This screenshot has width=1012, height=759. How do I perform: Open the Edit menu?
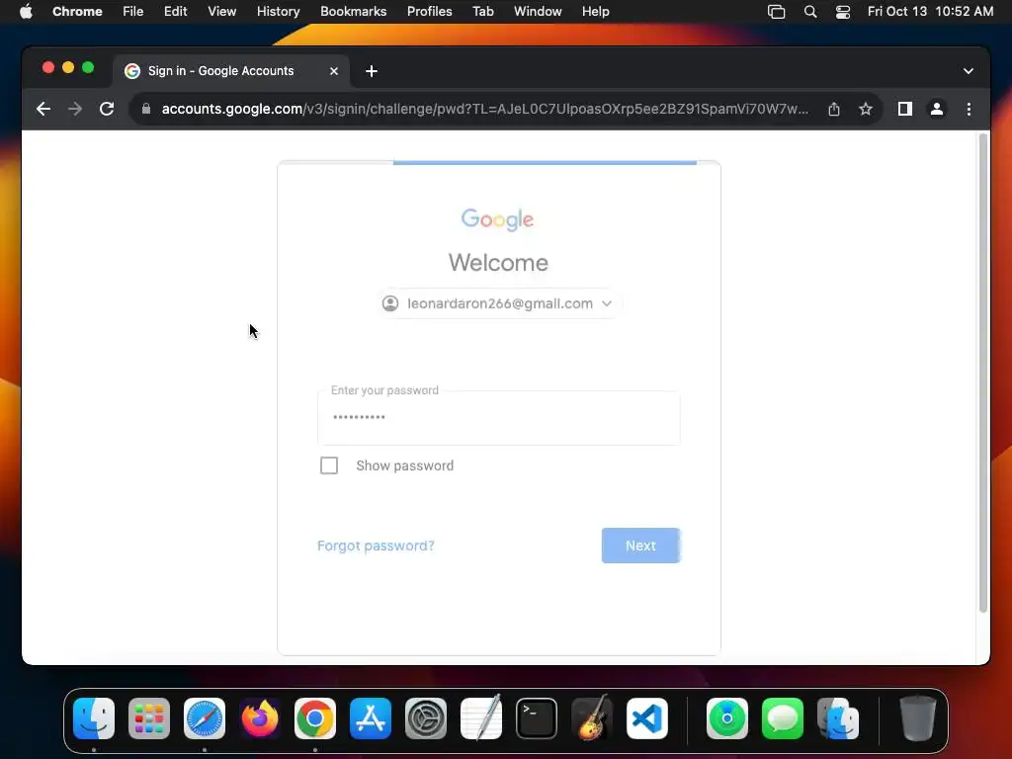coord(176,11)
